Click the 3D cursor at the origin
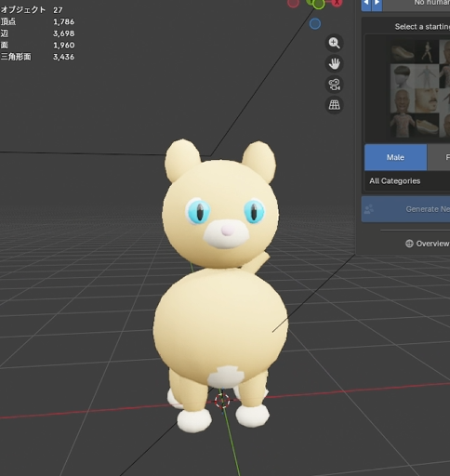Screen dimensions: 450x476 (222, 401)
